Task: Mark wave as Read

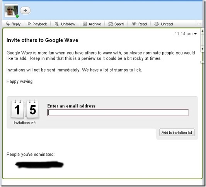Action: point(139,24)
